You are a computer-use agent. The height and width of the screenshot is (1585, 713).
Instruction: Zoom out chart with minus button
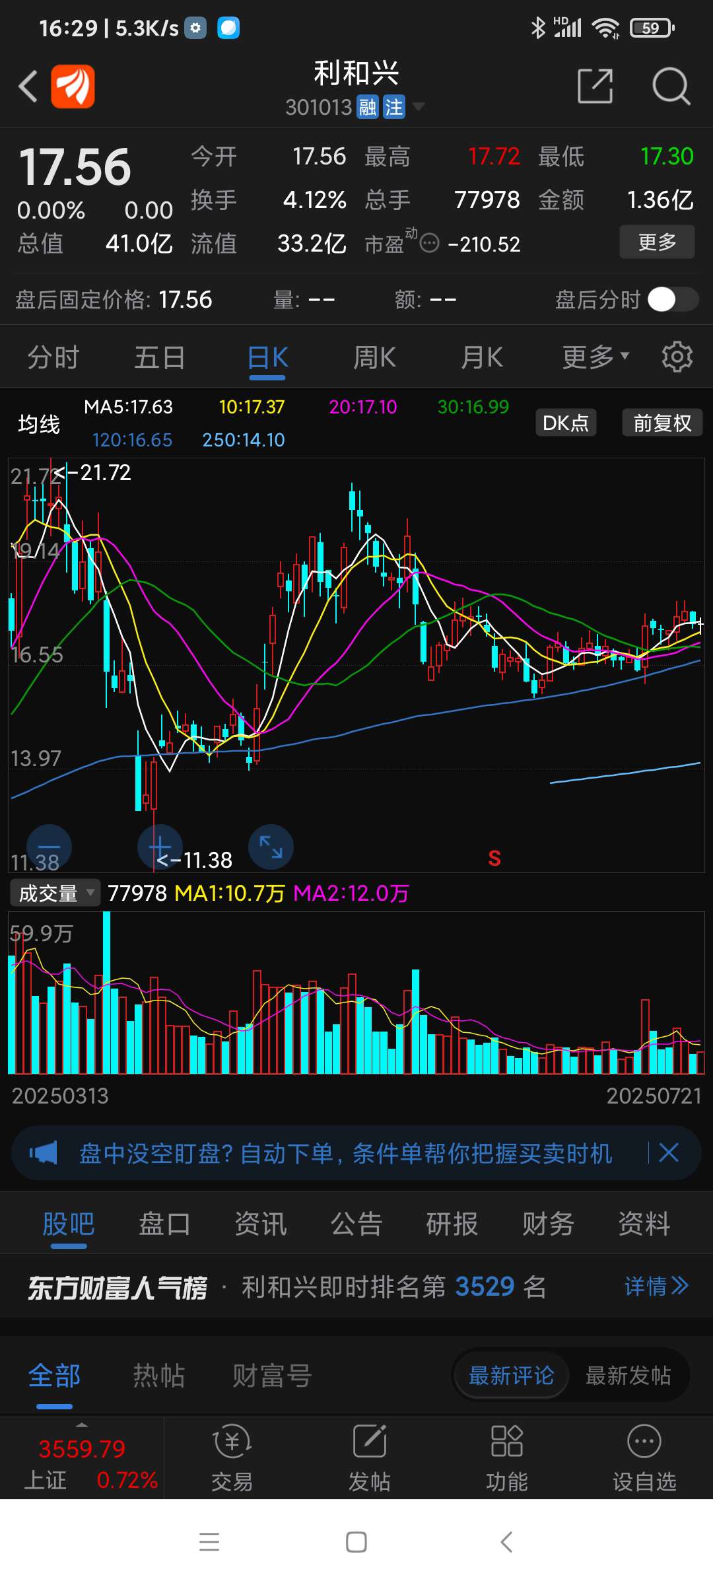coord(49,847)
